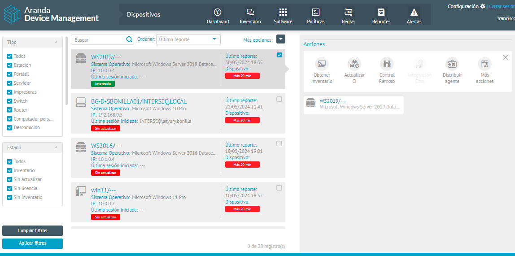Toggle the Switch type checkbox
The image size is (515, 256).
tap(9, 101)
